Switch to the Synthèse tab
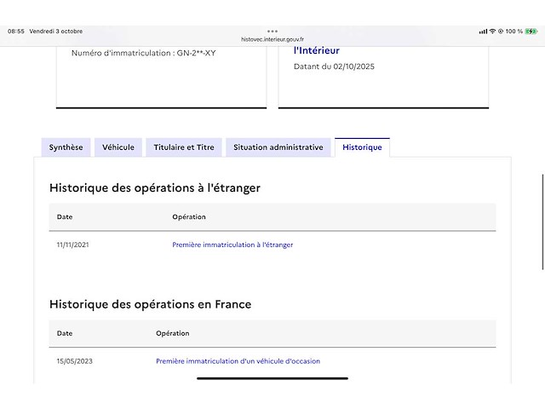This screenshot has width=545, height=409. 66,147
